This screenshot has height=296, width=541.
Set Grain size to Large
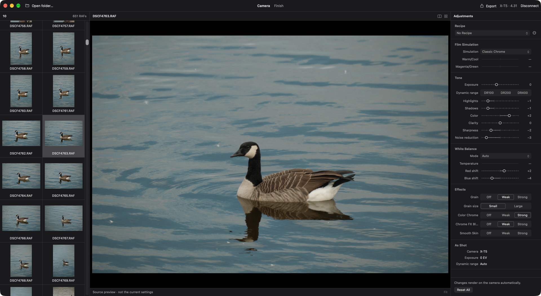[x=518, y=206]
